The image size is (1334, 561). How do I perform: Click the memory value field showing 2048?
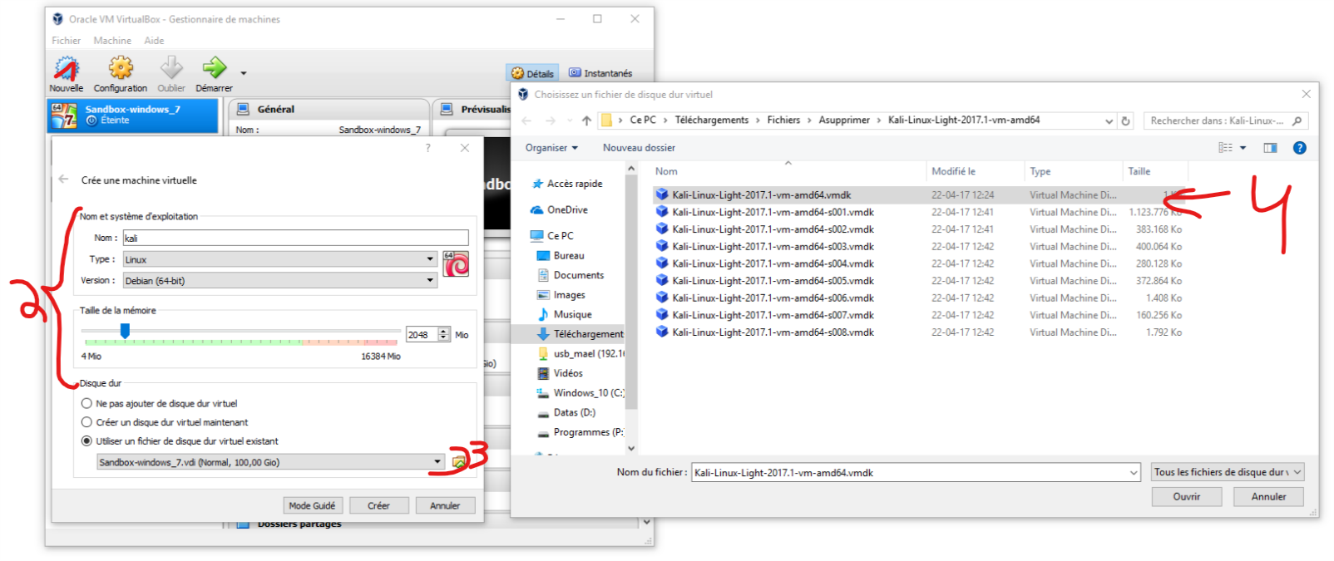pos(422,335)
